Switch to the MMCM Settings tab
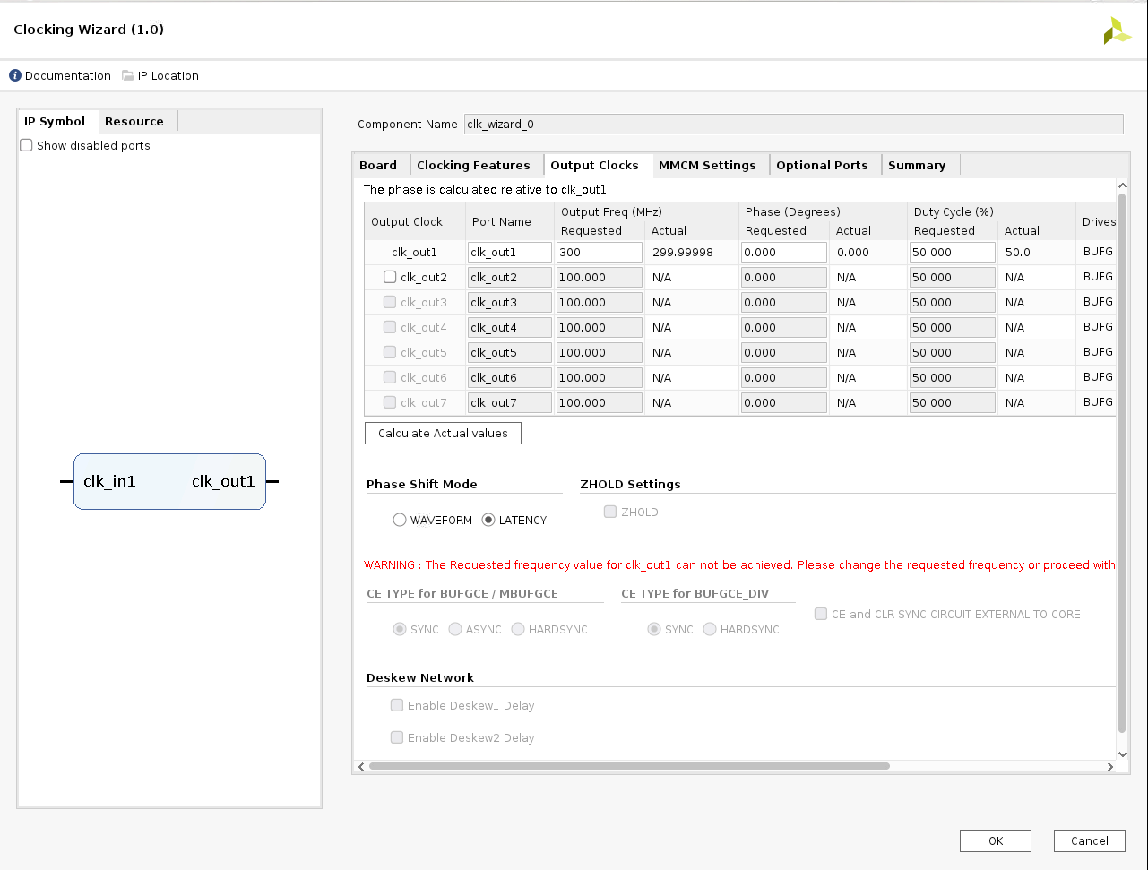Screen dimensions: 1148x870 707,166
